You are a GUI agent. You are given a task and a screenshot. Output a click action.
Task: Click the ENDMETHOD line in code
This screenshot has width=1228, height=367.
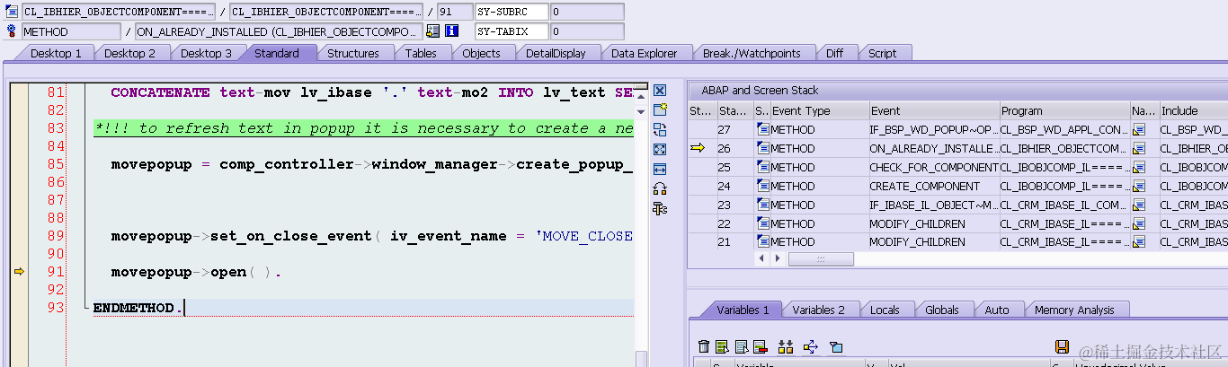(138, 308)
